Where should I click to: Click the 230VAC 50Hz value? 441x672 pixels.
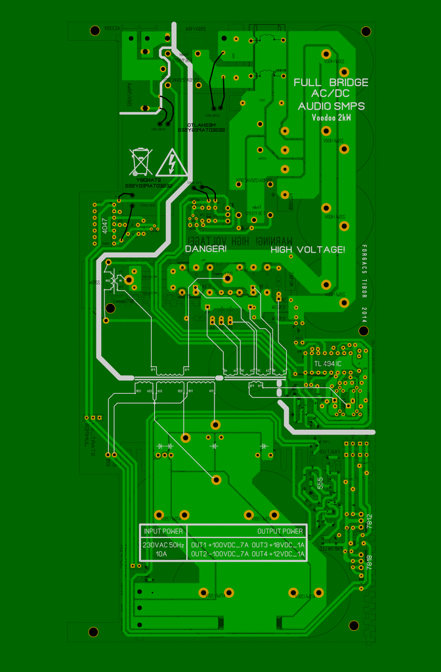(x=163, y=545)
